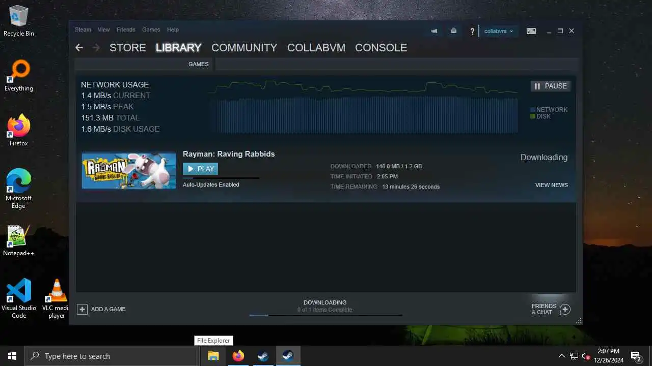Screen dimensions: 652x366
Task: Click the "Auto-Updates Enabled" text
Action: (211, 185)
